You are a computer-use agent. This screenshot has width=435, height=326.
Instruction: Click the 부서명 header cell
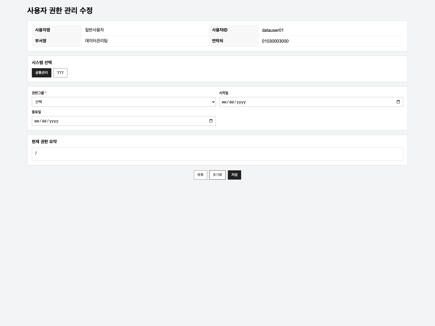tap(57, 41)
